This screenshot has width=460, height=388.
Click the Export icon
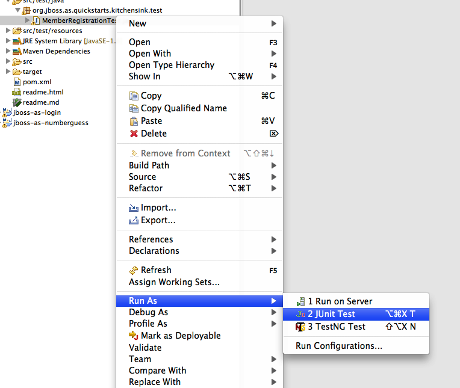tap(134, 220)
